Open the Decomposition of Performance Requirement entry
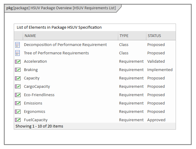 point(65,45)
